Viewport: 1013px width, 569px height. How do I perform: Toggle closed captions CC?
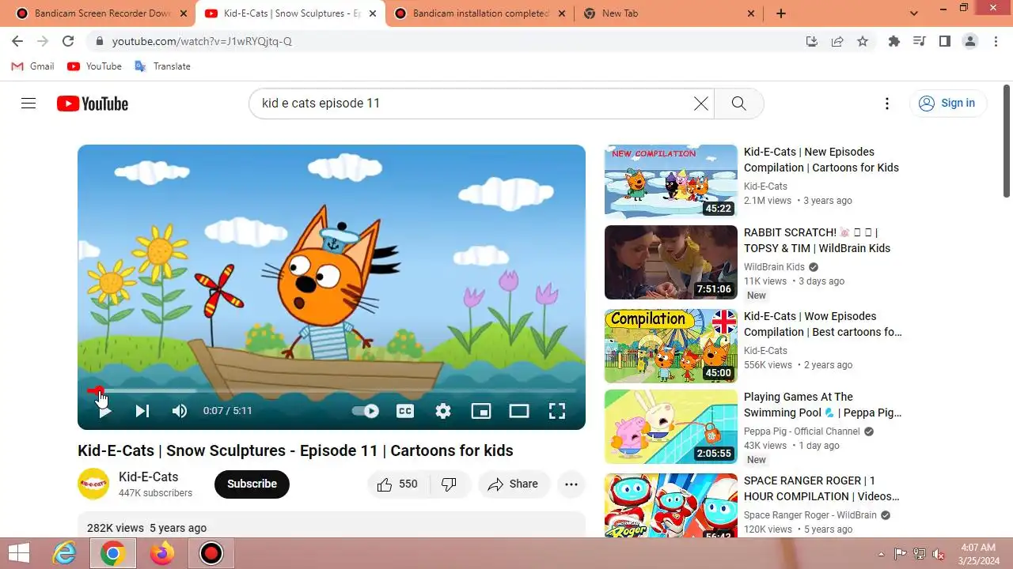(405, 411)
